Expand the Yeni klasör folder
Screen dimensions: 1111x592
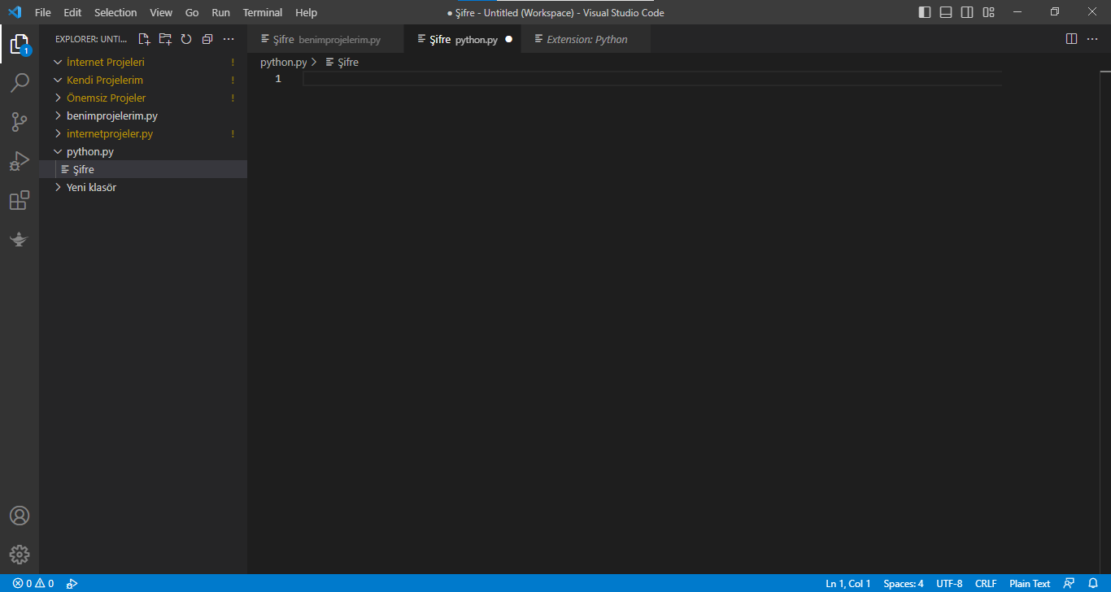(143, 187)
